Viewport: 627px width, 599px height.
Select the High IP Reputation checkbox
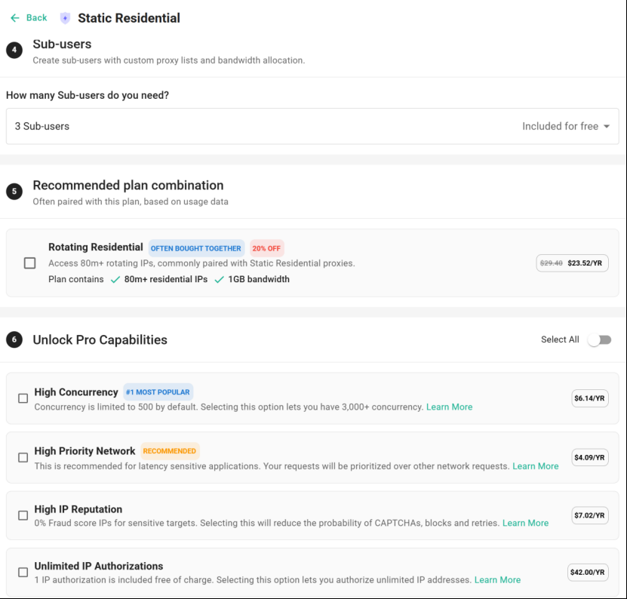tap(23, 515)
